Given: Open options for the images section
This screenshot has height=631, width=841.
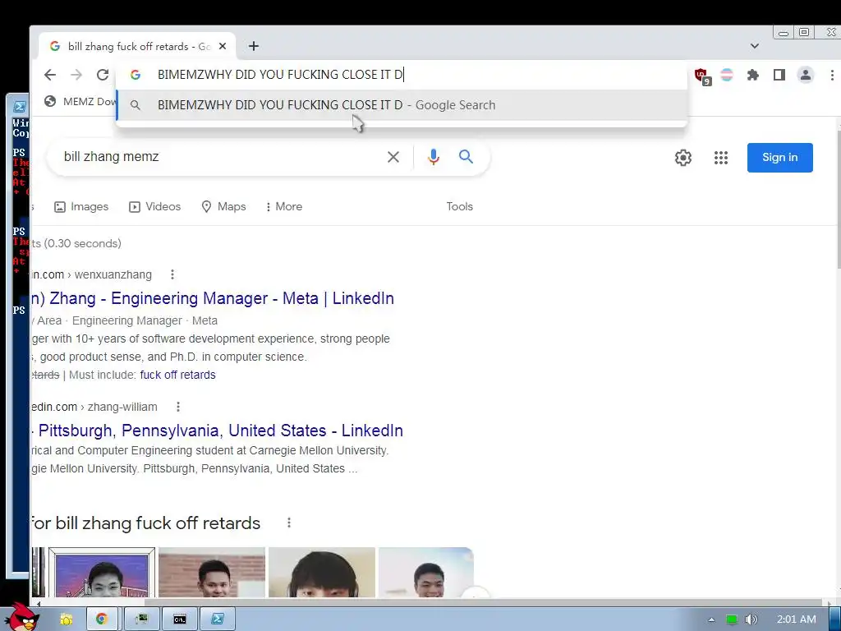Looking at the screenshot, I should coord(289,523).
